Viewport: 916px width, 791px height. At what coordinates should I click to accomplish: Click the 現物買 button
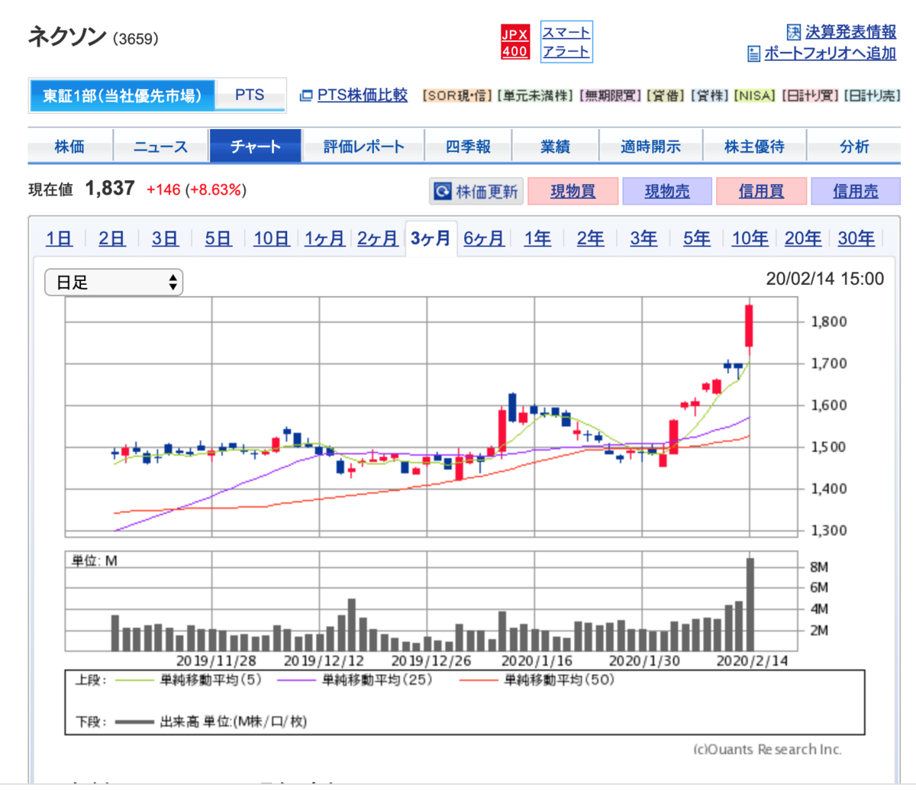(572, 191)
